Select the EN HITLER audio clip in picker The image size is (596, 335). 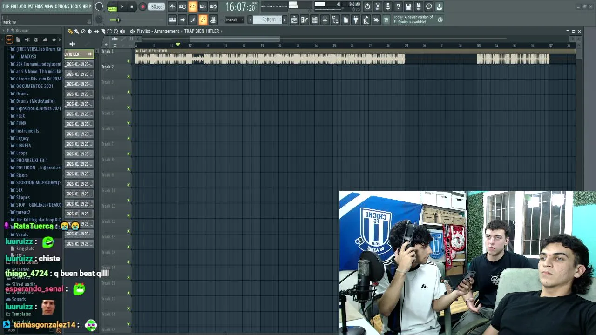tap(79, 54)
